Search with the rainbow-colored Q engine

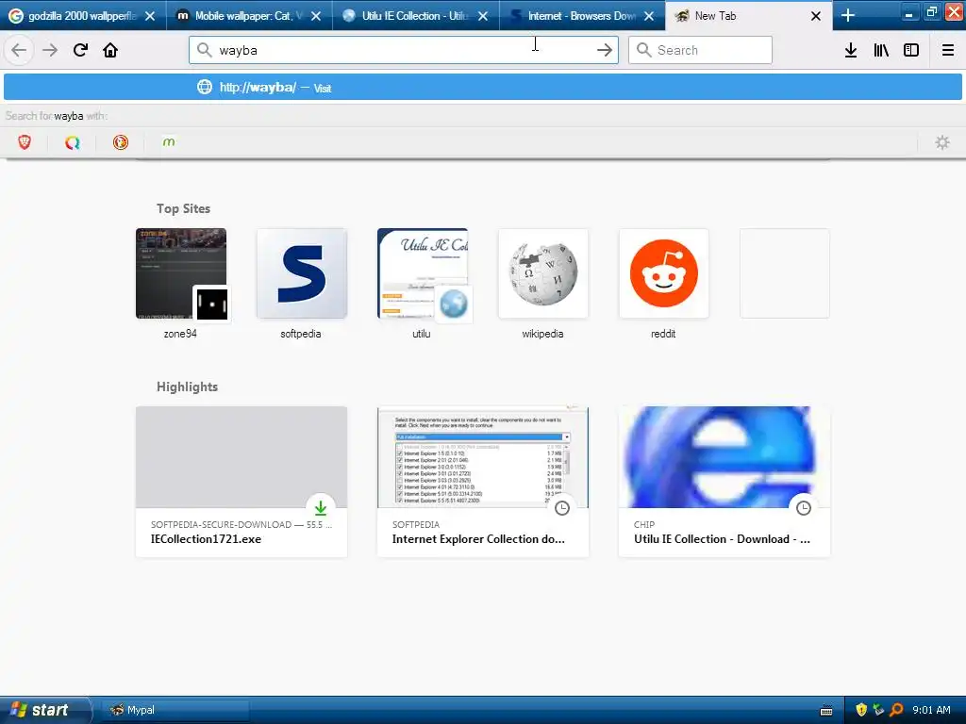click(72, 142)
